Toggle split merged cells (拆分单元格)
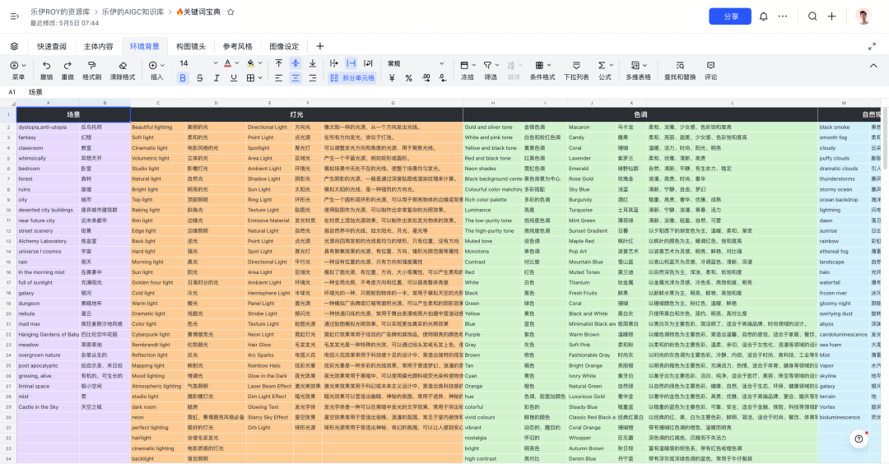Viewport: 889px width, 464px height. tap(352, 78)
